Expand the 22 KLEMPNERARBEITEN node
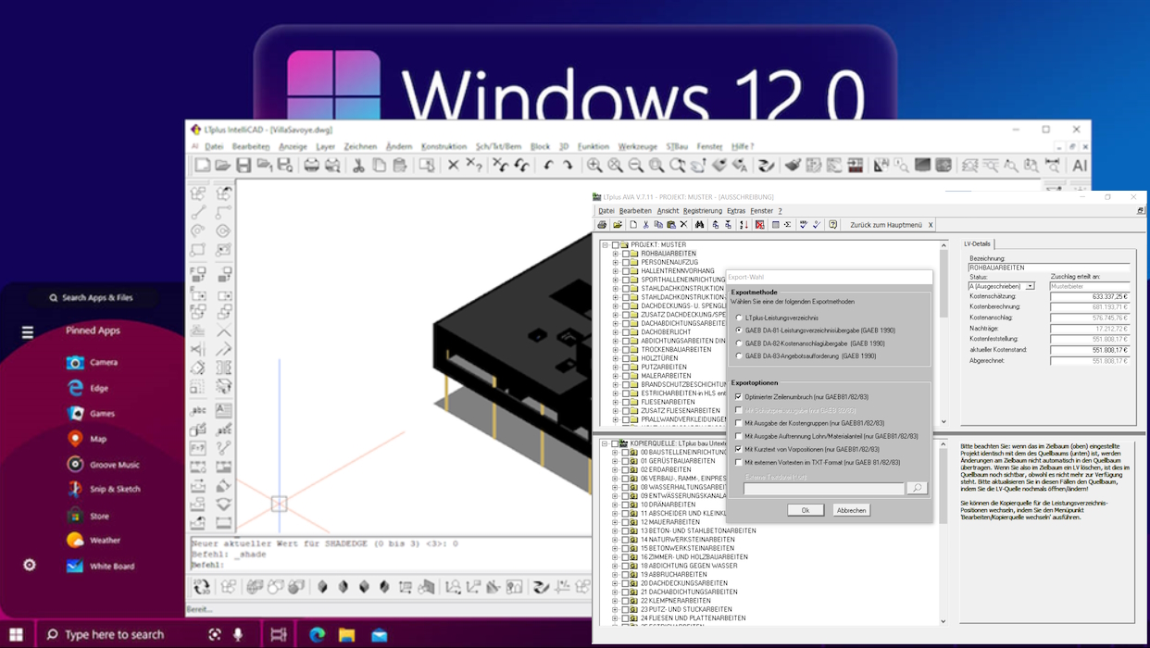1150x648 pixels. (x=615, y=601)
